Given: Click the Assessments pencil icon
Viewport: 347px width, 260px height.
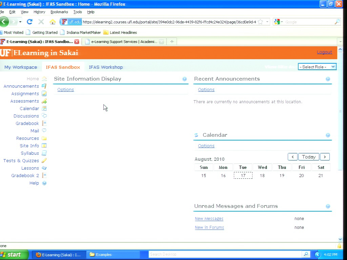Looking at the screenshot, I should (x=44, y=101).
